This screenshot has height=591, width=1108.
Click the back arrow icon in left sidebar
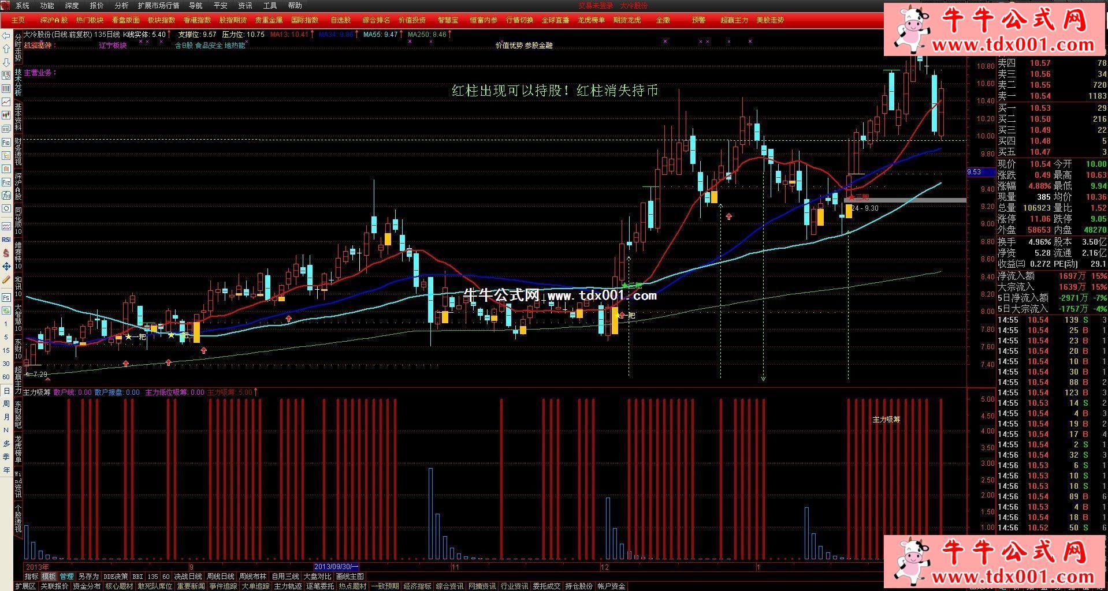pos(6,36)
